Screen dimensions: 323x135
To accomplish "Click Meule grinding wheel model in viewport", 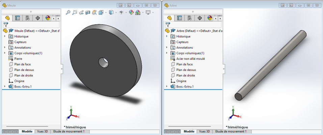I will [105, 60].
